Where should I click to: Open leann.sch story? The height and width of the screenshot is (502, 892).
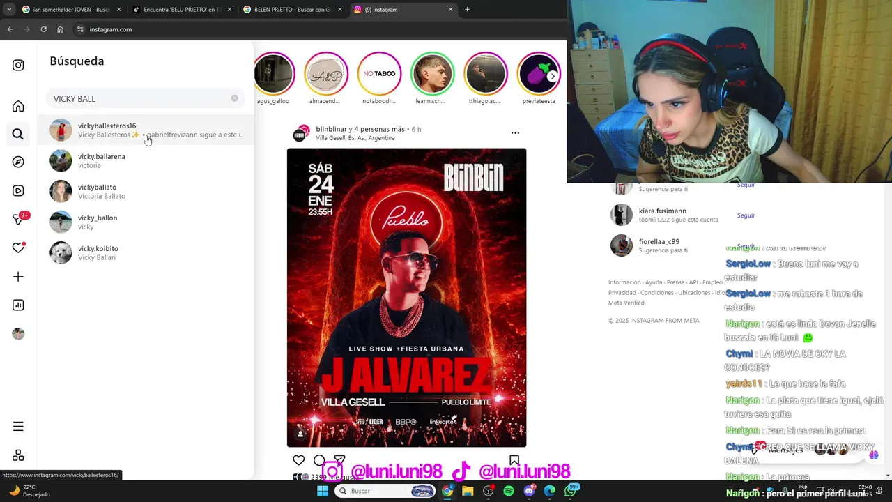(432, 79)
